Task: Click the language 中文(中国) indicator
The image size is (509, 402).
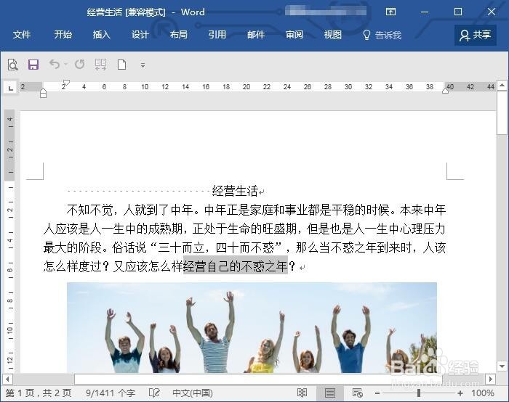Action: [193, 393]
